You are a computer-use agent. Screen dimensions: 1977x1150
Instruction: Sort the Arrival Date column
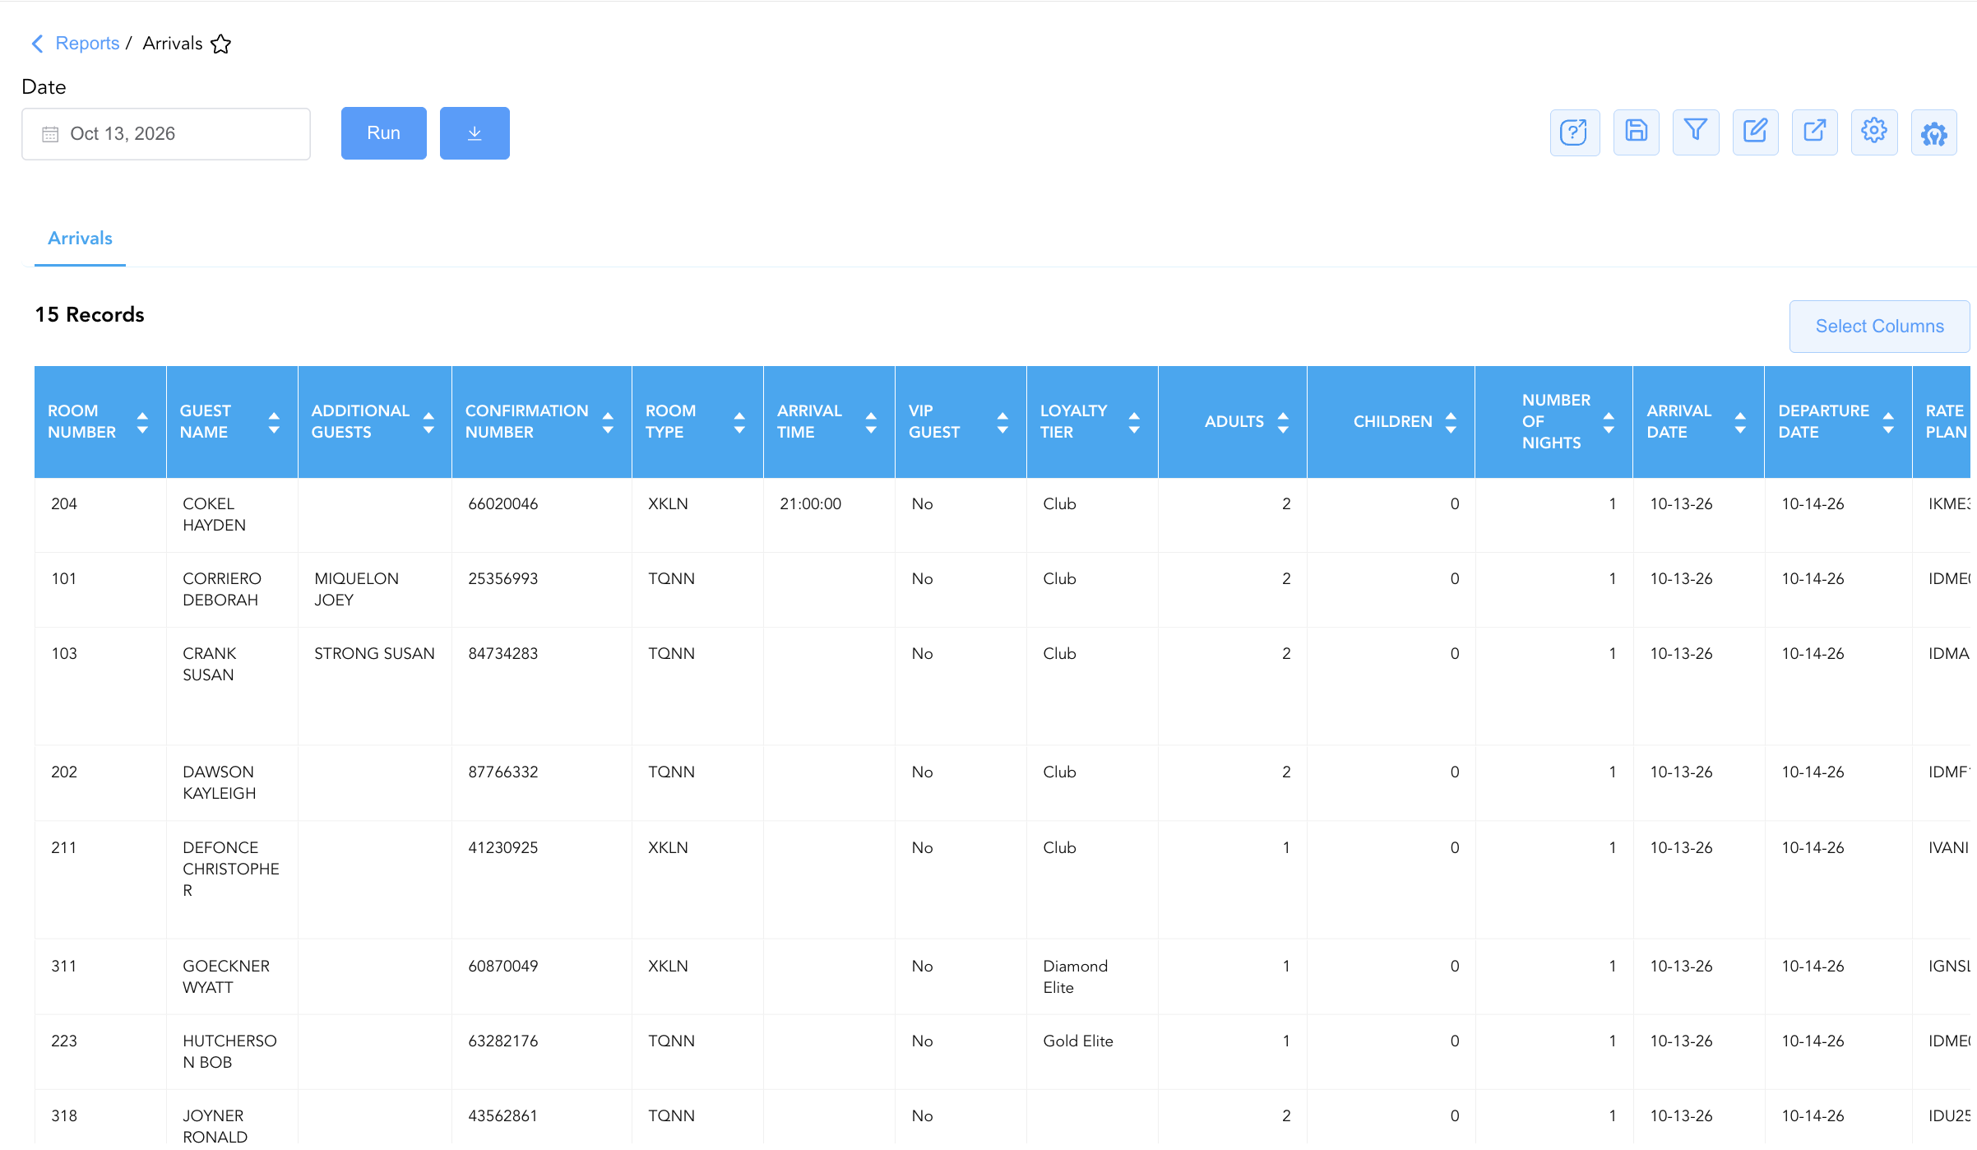click(x=1740, y=422)
